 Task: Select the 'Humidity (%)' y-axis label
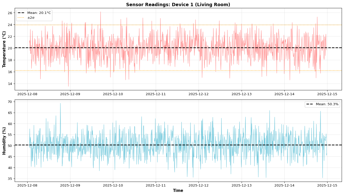[x=4, y=141]
